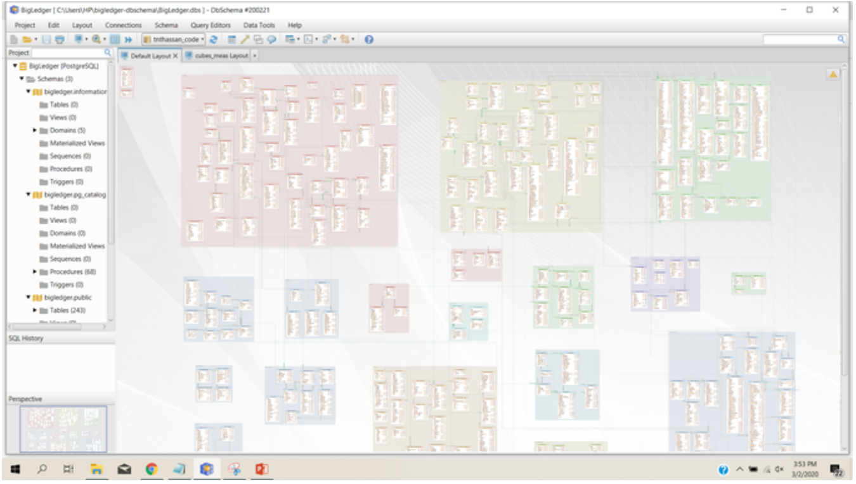Image resolution: width=856 pixels, height=484 pixels.
Task: Collapse the bigledger.pg_catalog schema node
Action: tap(28, 194)
